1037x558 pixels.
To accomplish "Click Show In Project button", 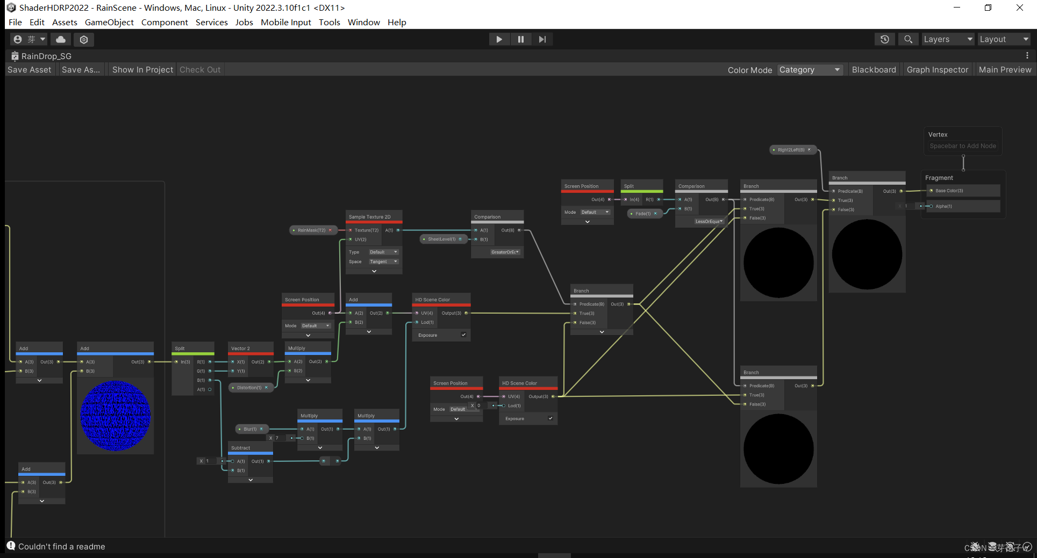I will tap(142, 70).
